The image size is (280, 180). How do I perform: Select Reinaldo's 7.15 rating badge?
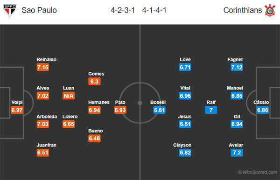coord(43,67)
